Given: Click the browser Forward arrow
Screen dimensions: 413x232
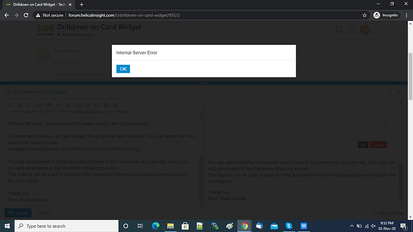Looking at the screenshot, I should pyautogui.click(x=16, y=16).
